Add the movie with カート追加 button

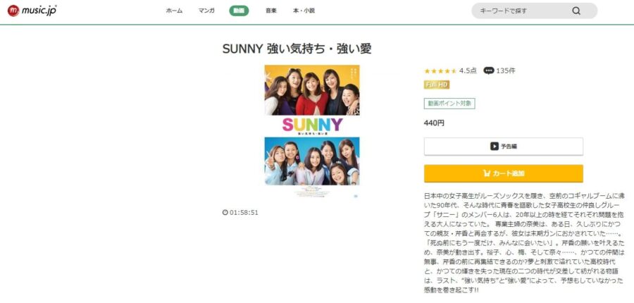(x=504, y=173)
